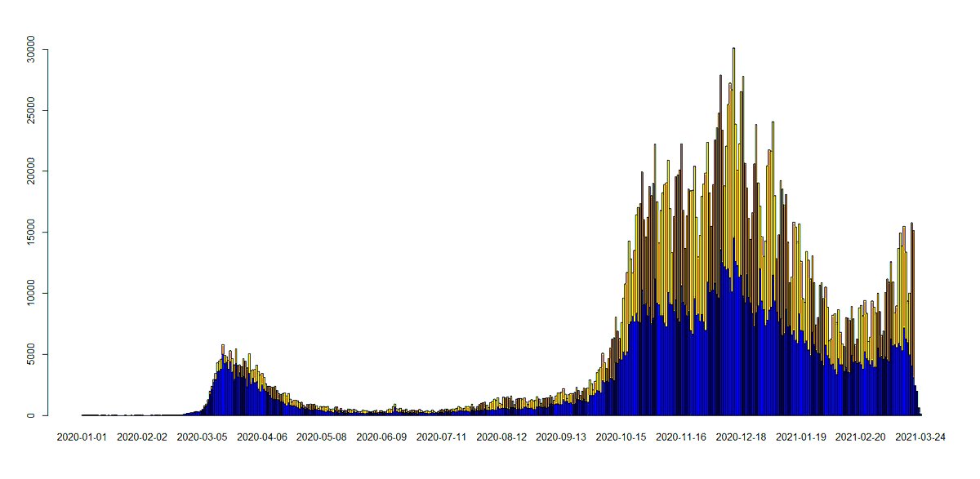Click the 0 y-axis label
This screenshot has height=479, width=980.
click(31, 416)
